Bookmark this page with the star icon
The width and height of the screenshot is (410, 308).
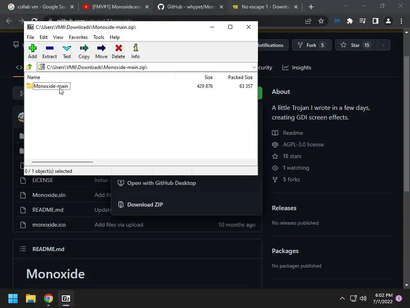pos(321,21)
